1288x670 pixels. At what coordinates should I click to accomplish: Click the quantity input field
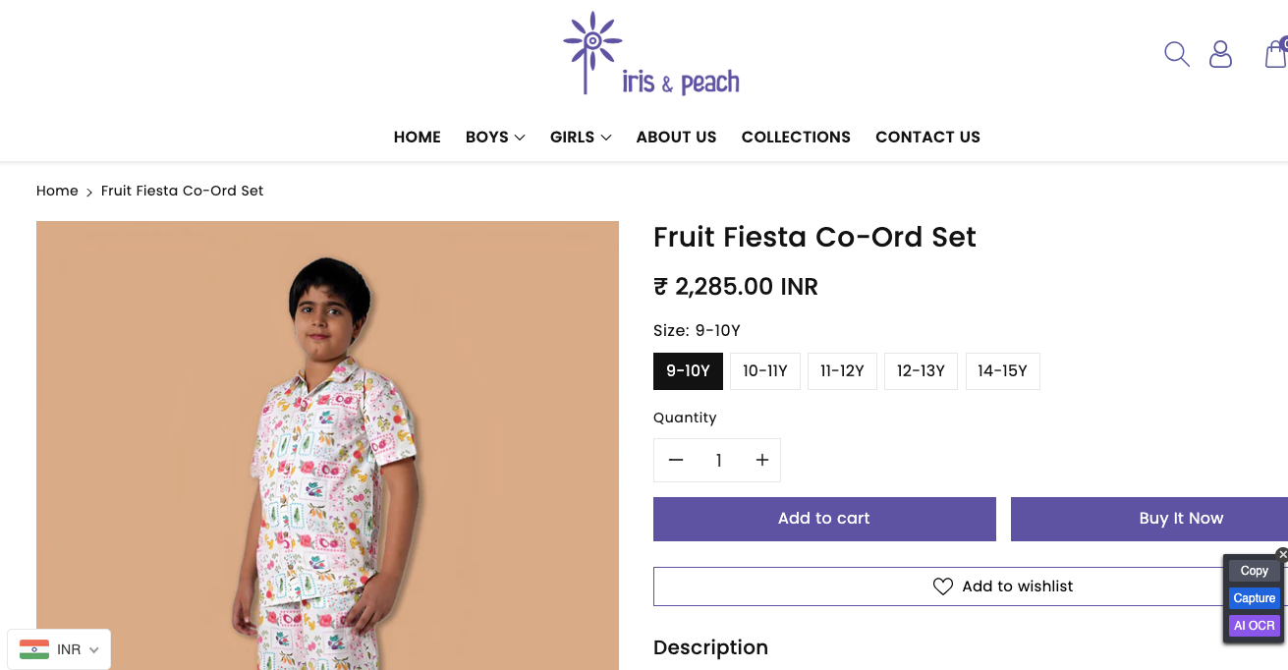(718, 460)
